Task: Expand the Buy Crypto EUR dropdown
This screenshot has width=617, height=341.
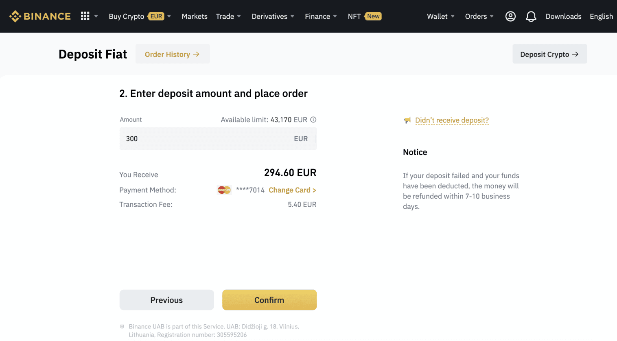Action: point(140,16)
